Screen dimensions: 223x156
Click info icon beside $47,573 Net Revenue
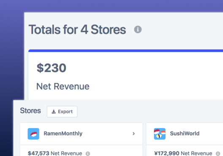[x=88, y=153]
